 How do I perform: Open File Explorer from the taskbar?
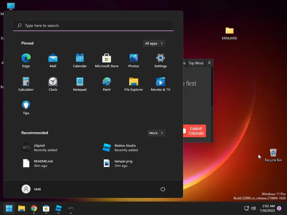pyautogui.click(x=21, y=208)
